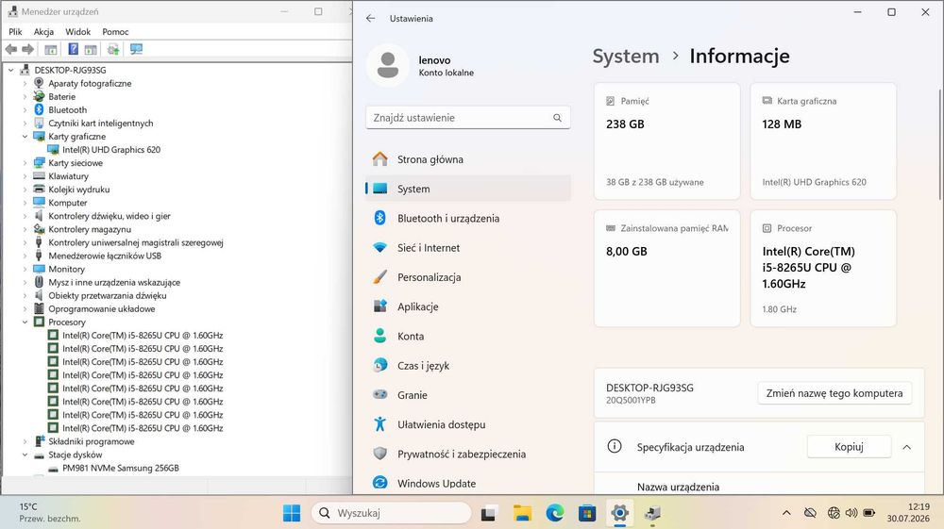Open Prywatność i zabezpieczenia settings
944x529 pixels.
tap(468, 454)
